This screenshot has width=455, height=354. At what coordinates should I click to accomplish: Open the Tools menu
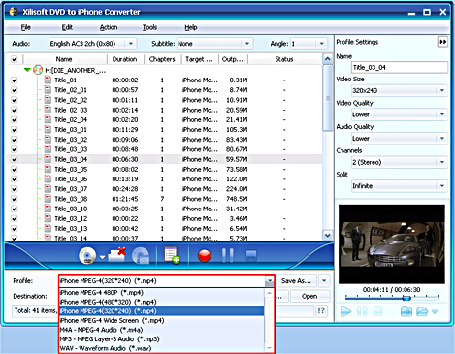coord(149,27)
